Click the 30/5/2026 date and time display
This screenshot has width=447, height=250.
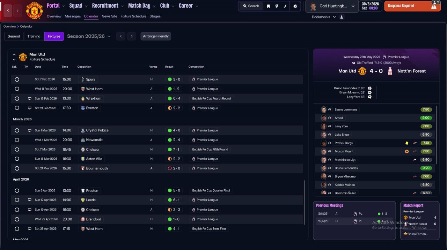[371, 6]
